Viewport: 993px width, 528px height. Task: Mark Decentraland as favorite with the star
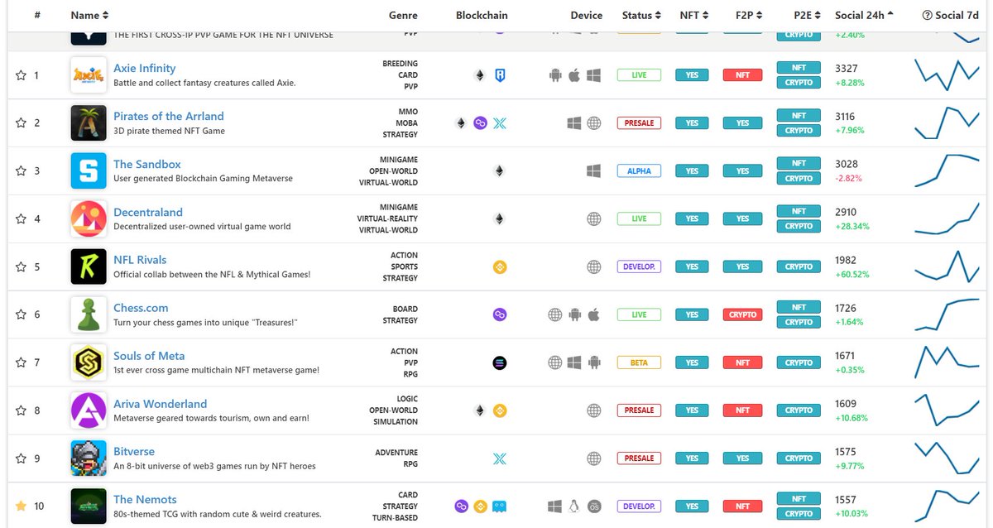(x=21, y=219)
